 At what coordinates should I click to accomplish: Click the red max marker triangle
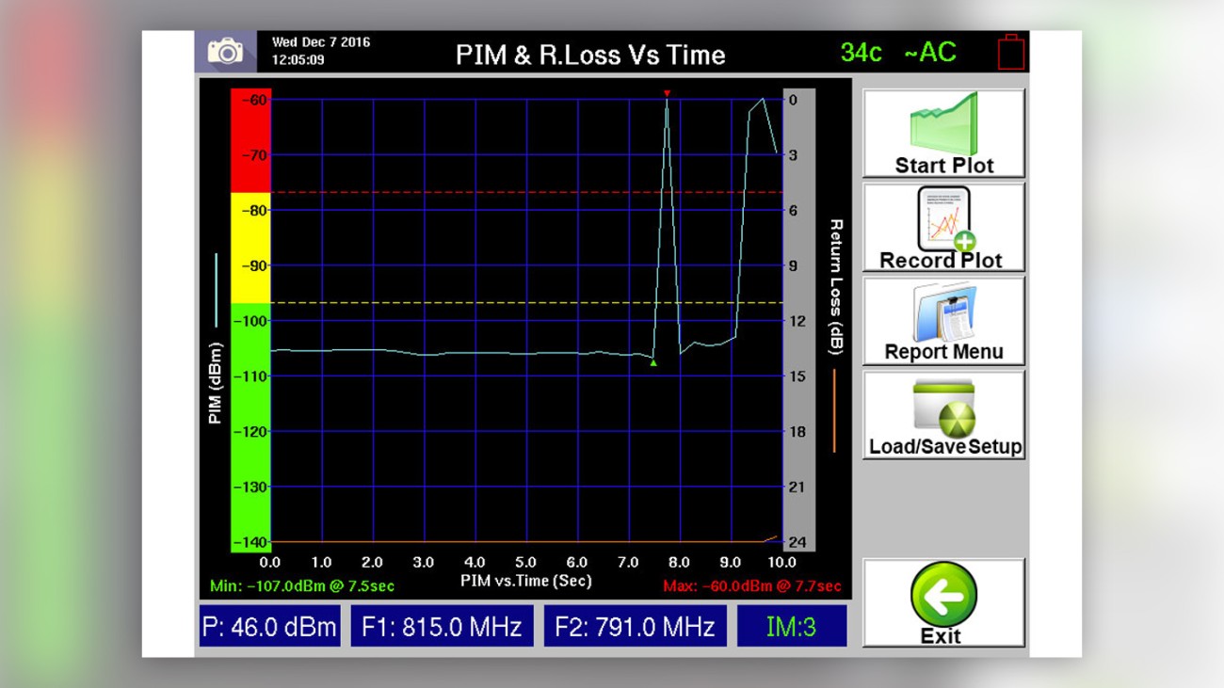667,94
